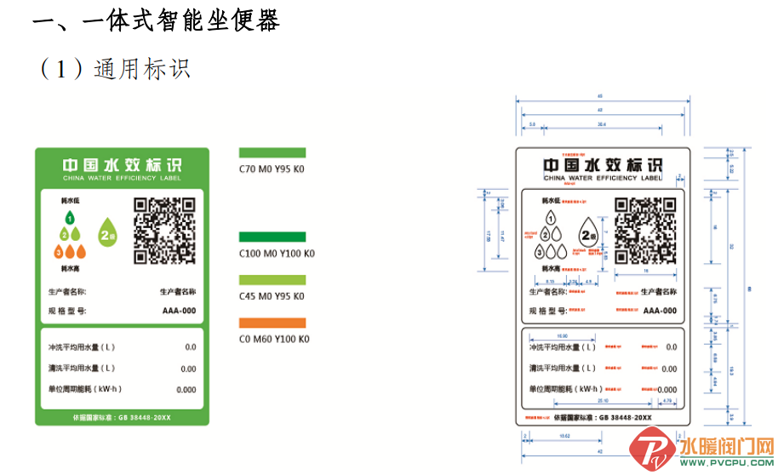
Task: Click '清洗平均用水量(L)' in the dimension drawing
Action: [563, 369]
